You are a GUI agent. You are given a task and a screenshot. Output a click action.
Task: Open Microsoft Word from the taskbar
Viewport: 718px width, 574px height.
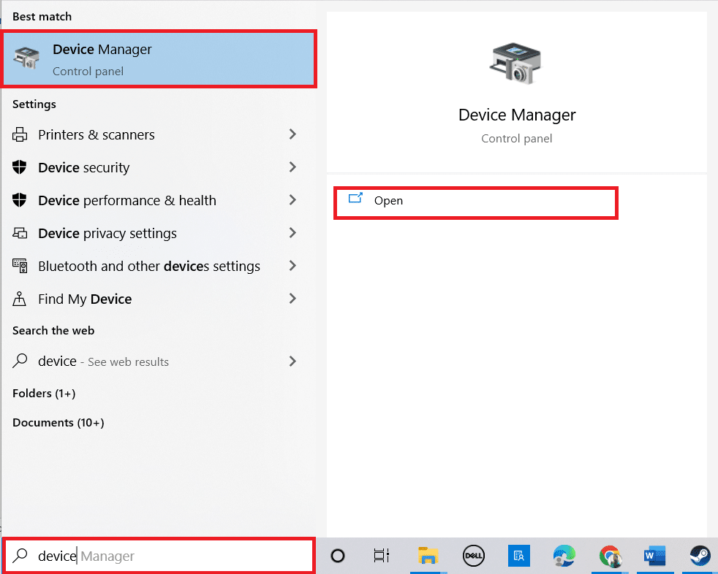[x=654, y=556]
